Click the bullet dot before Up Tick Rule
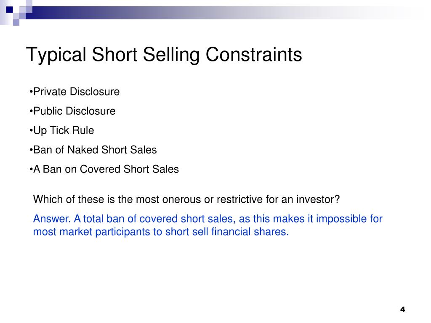Screen dimensions: 431x323 (31, 130)
